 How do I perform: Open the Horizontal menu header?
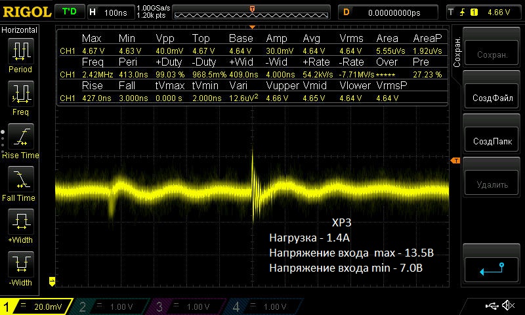(20, 30)
